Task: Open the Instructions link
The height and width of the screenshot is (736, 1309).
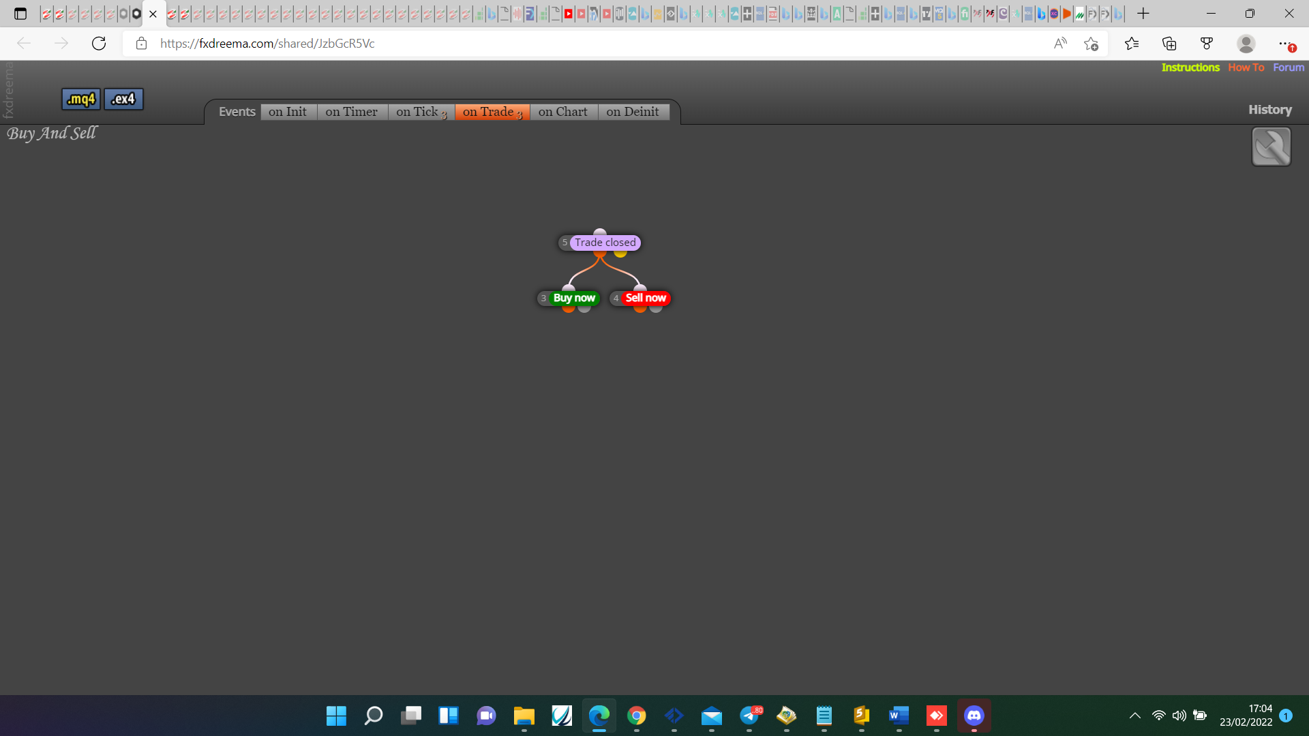Action: 1190,67
